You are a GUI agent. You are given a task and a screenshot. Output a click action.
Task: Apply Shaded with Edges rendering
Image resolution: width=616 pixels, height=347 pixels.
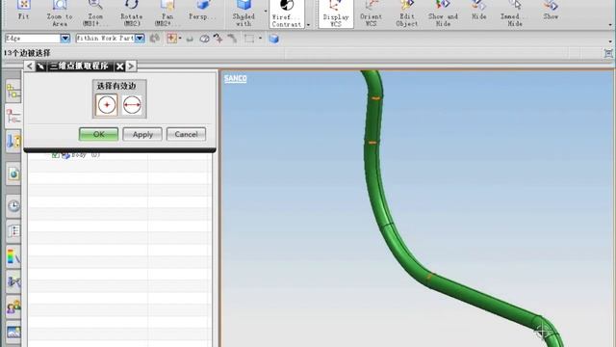pos(244,13)
